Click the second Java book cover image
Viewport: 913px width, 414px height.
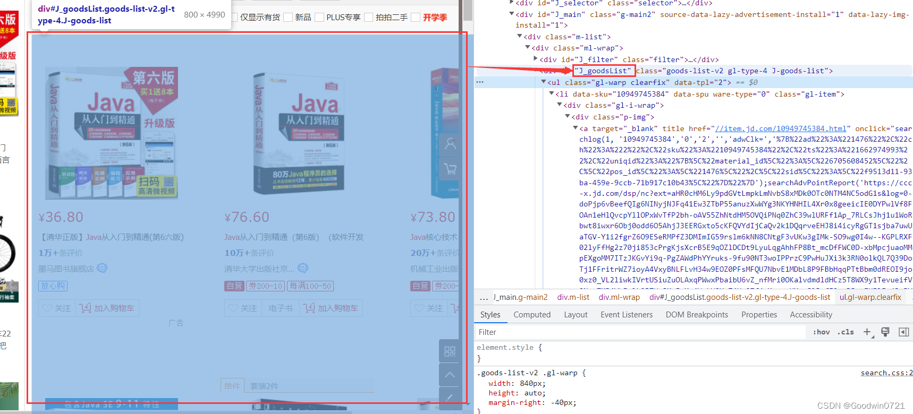pyautogui.click(x=298, y=133)
